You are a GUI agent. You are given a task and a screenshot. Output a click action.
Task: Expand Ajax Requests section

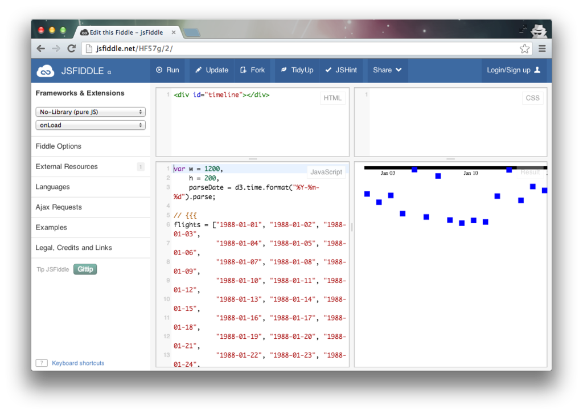coord(91,207)
